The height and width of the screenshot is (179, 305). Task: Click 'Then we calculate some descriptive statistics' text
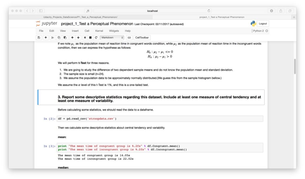111,128
